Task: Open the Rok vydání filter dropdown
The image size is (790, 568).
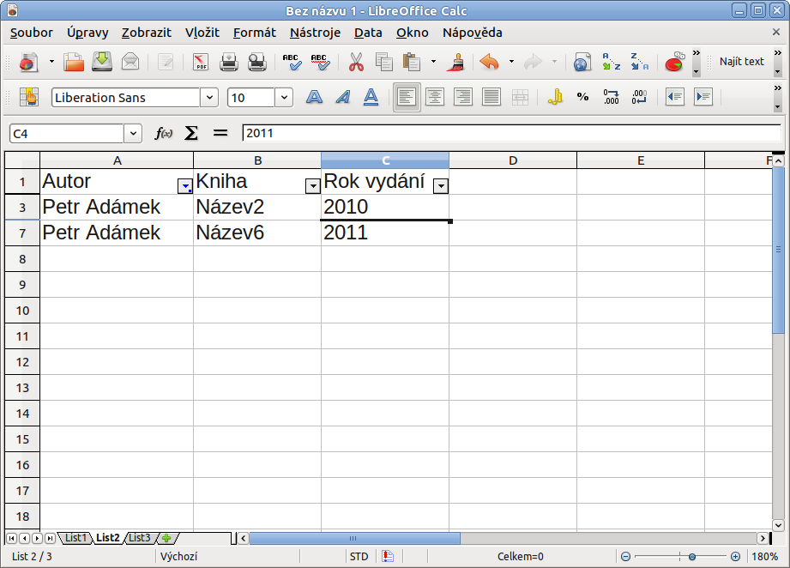Action: click(441, 186)
